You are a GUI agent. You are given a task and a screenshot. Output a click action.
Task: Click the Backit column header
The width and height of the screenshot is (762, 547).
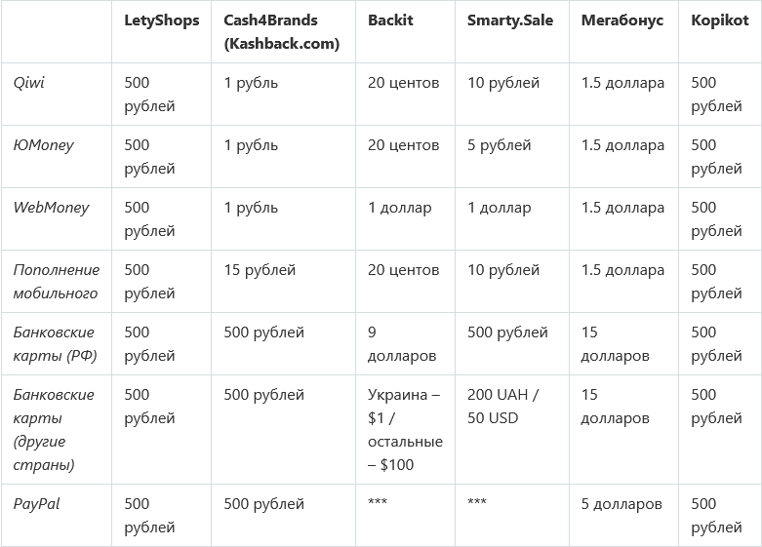(390, 20)
